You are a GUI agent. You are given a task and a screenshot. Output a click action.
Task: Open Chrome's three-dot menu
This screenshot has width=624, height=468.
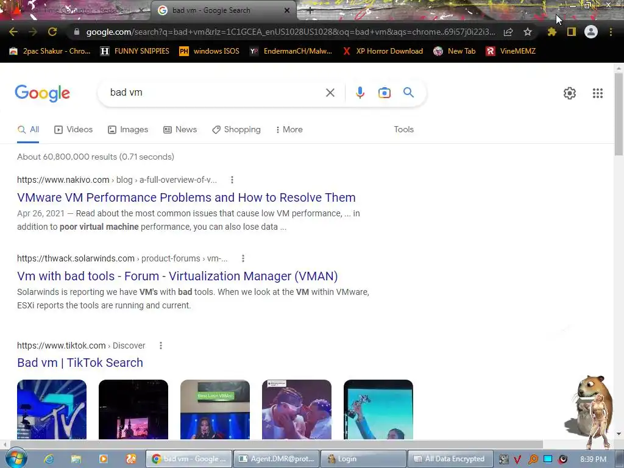point(611,32)
